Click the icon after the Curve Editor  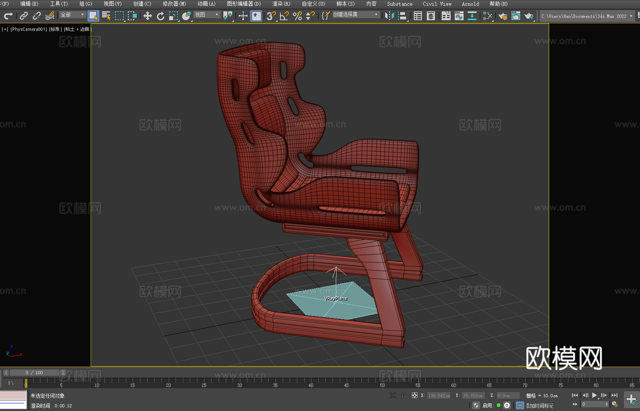[x=472, y=16]
